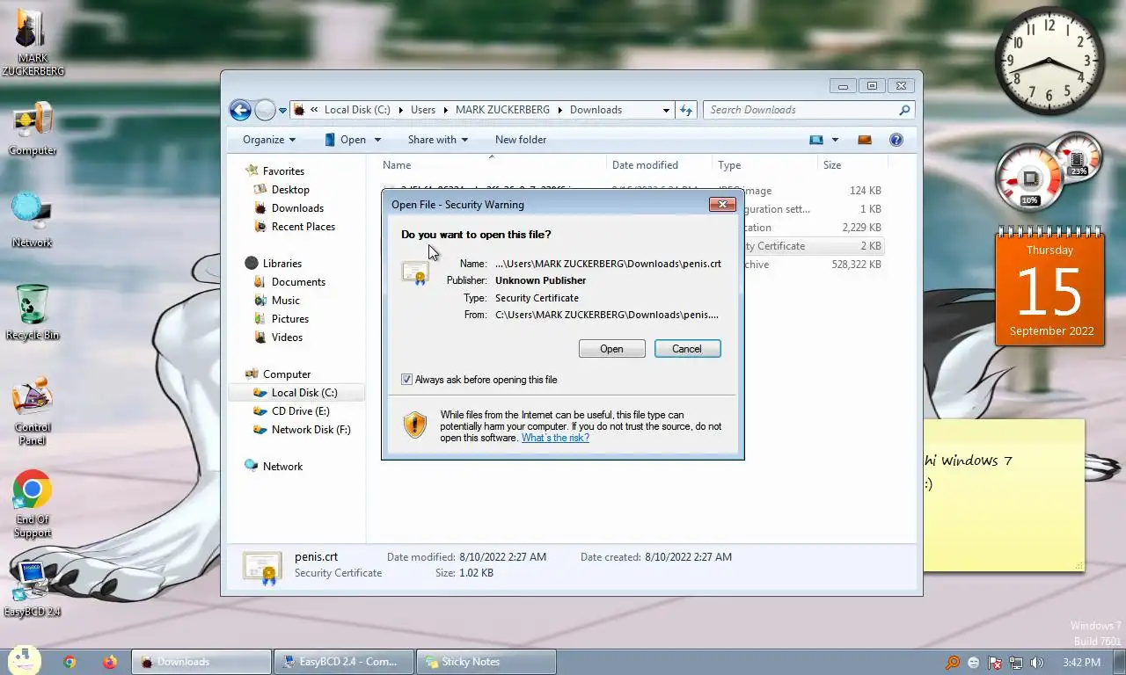Screen dimensions: 1126x675
Task: Expand the arrow after Local Disk (C:) breadcrumb
Action: pos(400,110)
